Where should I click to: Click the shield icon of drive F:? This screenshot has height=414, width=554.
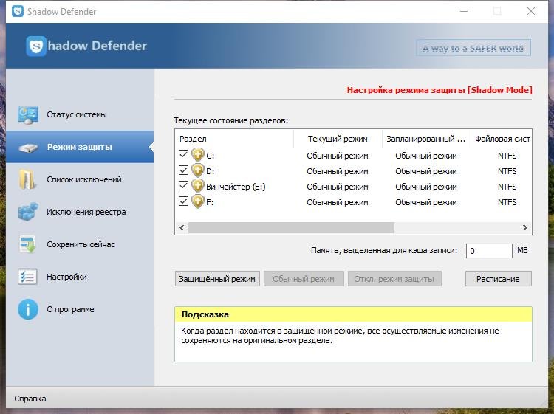tap(198, 201)
